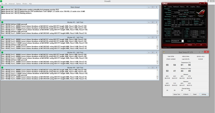
Task: Click the Reset button in Real Temp
Action: click(x=195, y=94)
